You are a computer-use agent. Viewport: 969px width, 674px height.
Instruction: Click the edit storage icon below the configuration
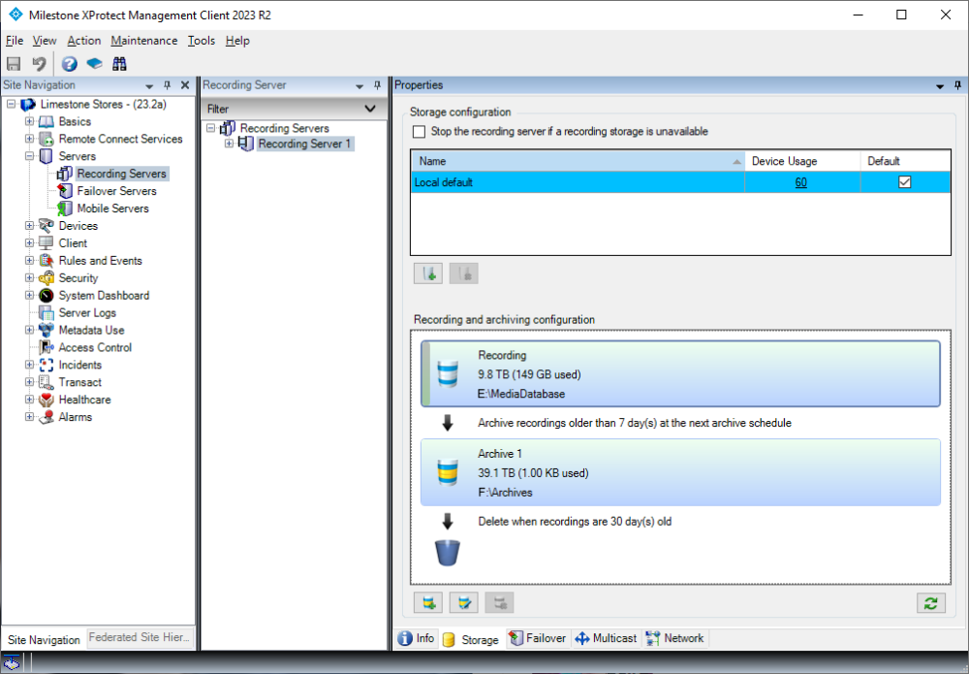click(464, 602)
